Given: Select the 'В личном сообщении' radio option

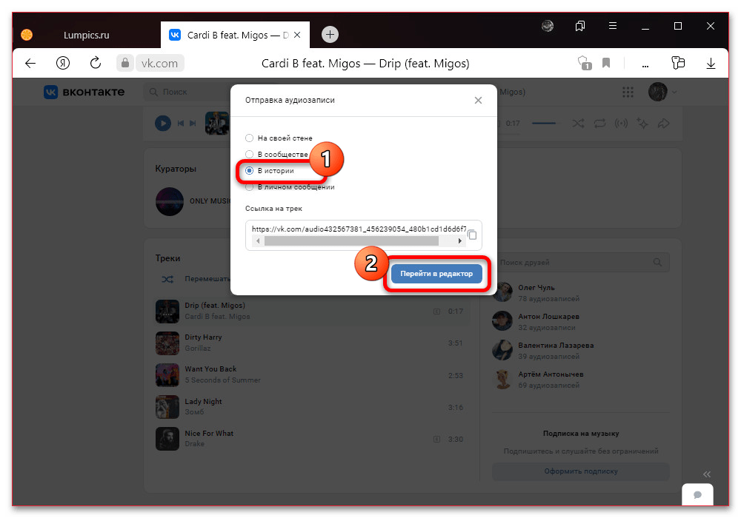Looking at the screenshot, I should point(290,187).
